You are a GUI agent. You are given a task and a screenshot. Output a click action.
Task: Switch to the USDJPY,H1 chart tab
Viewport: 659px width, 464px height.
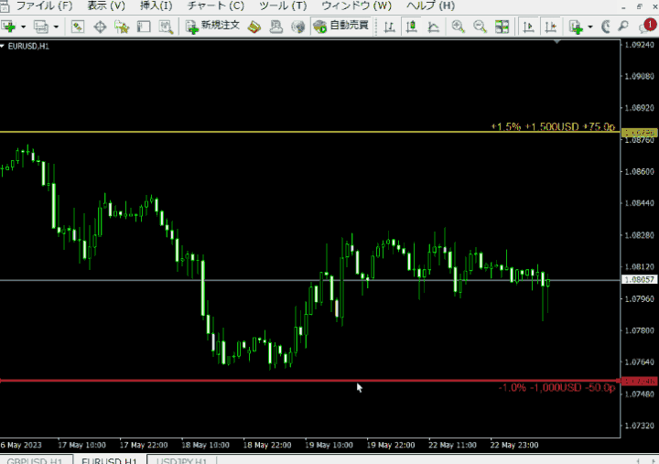tap(181, 460)
